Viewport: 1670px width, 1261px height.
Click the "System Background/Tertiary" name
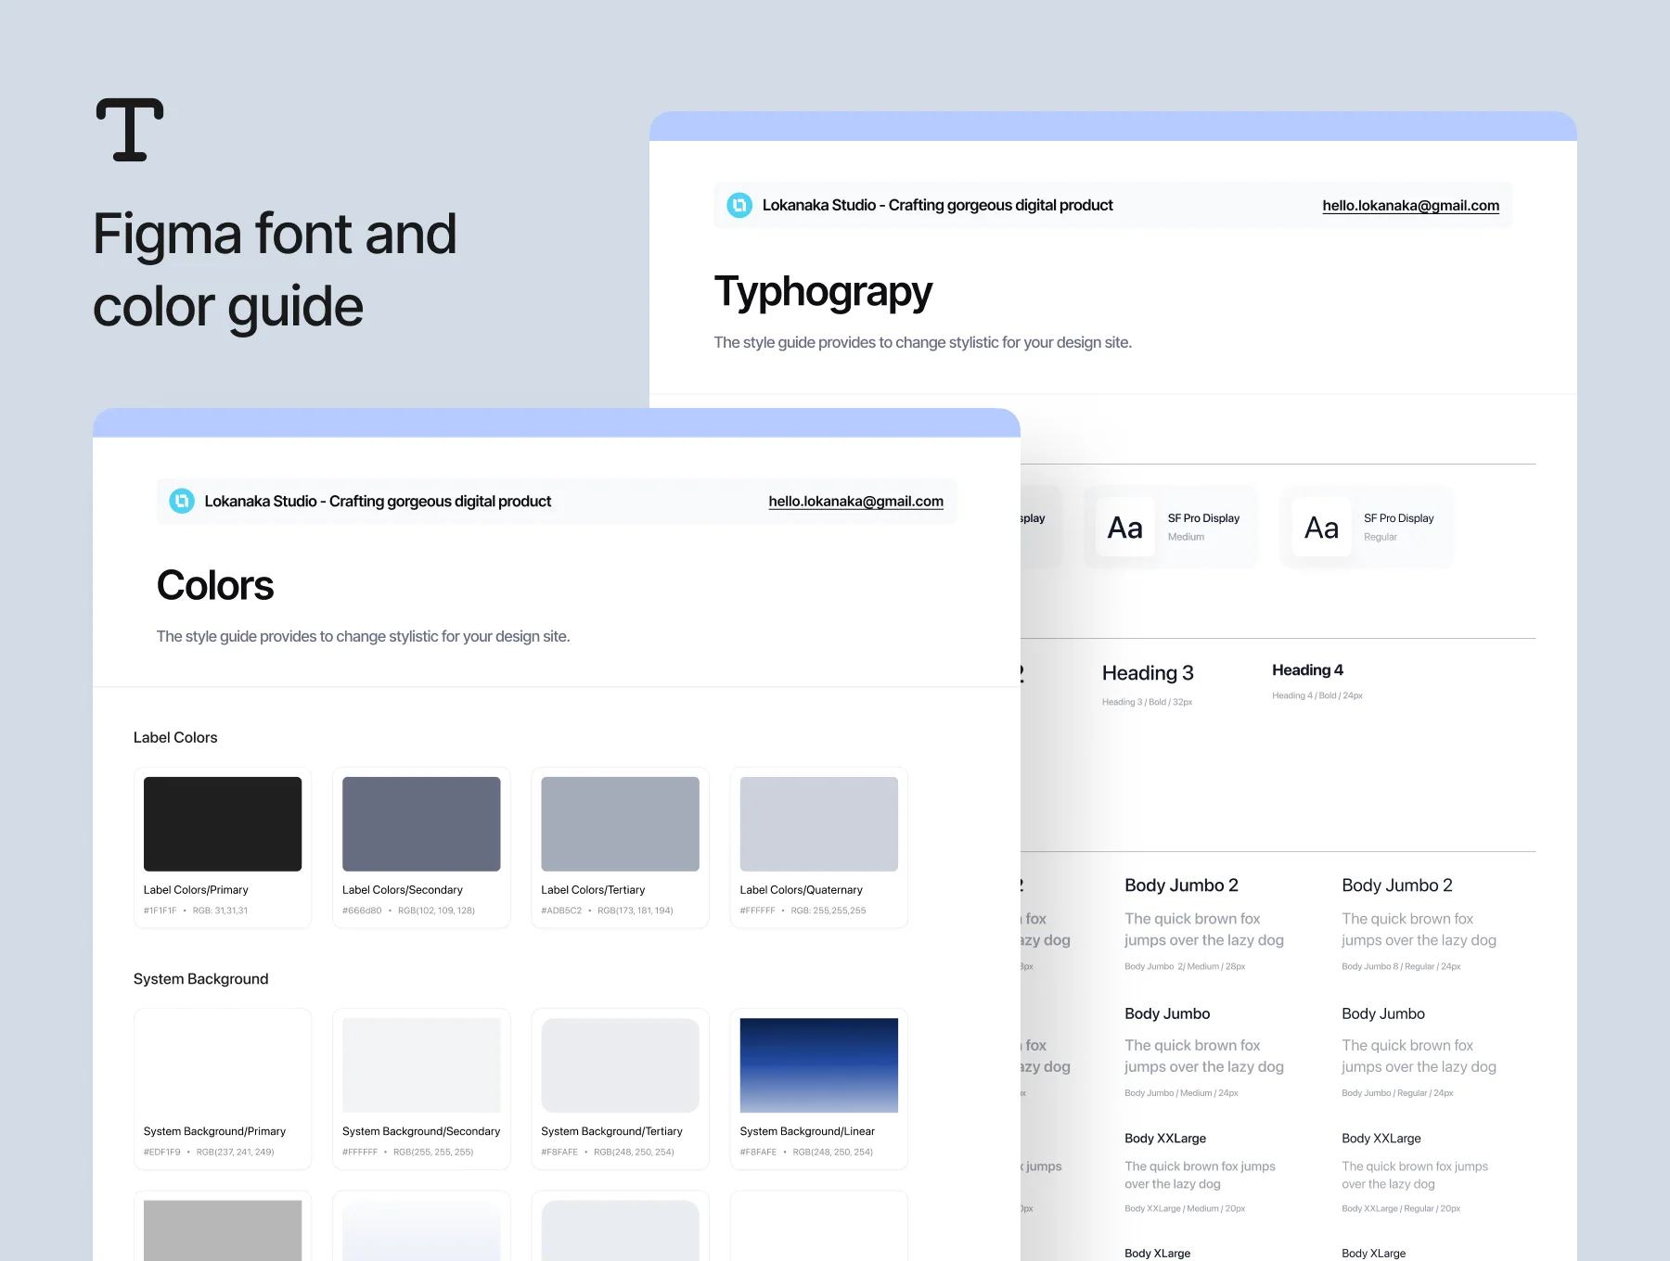click(x=612, y=1131)
